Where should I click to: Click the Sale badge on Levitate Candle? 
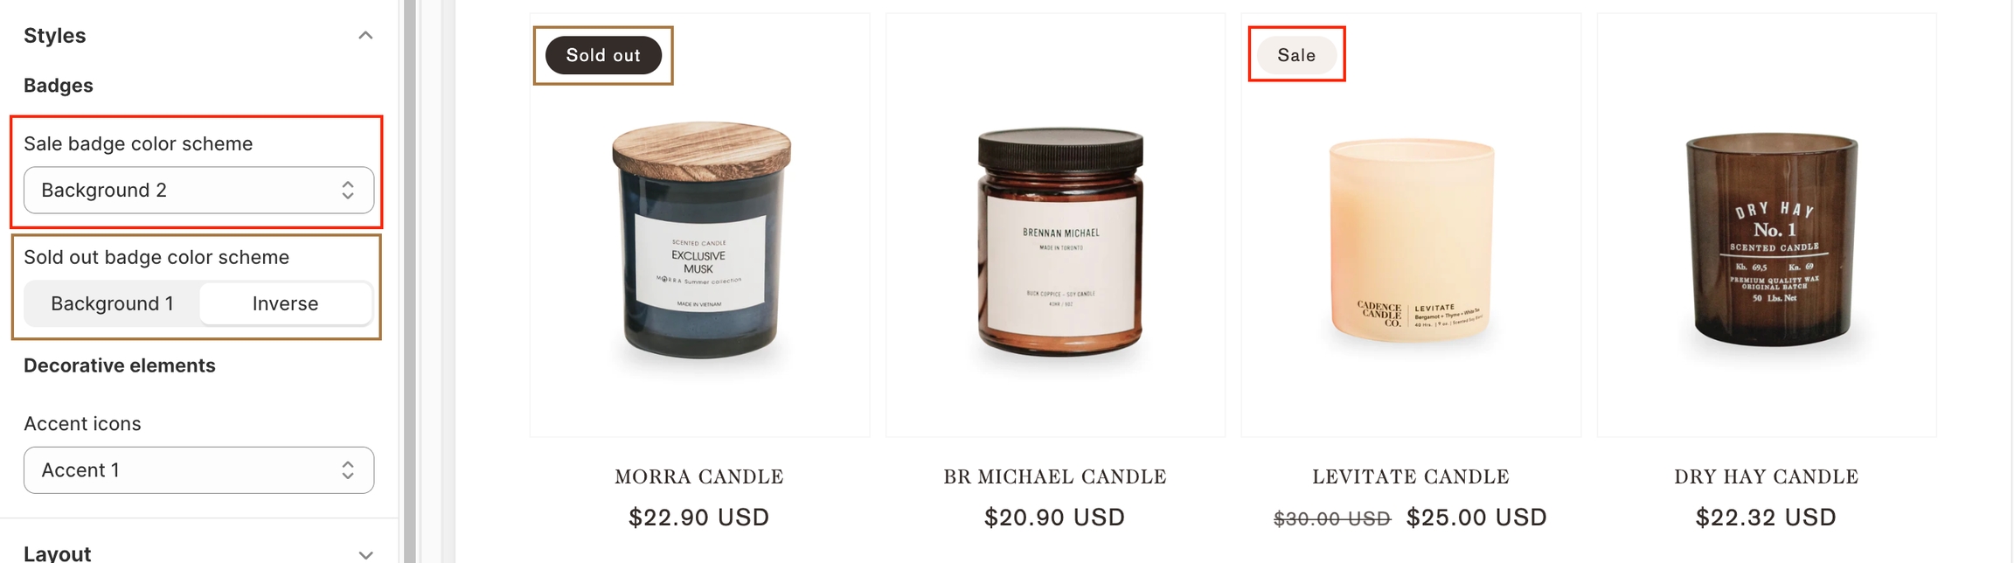tap(1296, 55)
